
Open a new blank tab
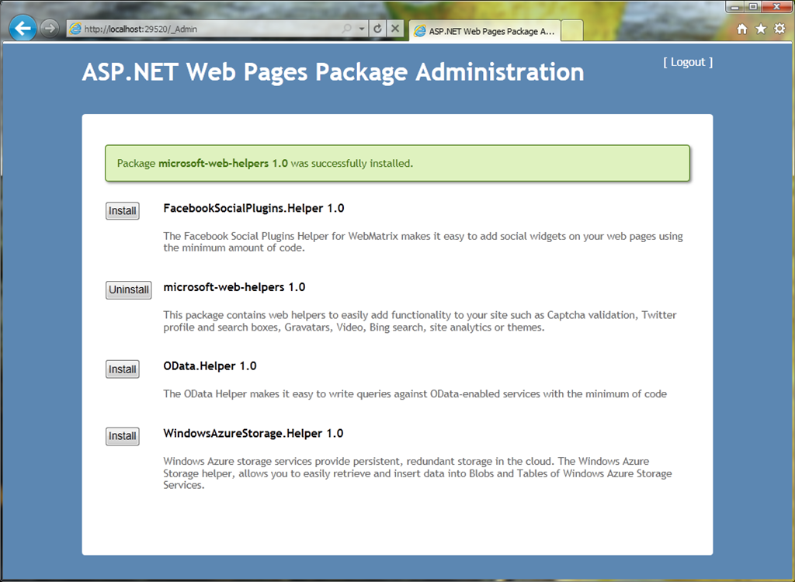coord(572,31)
